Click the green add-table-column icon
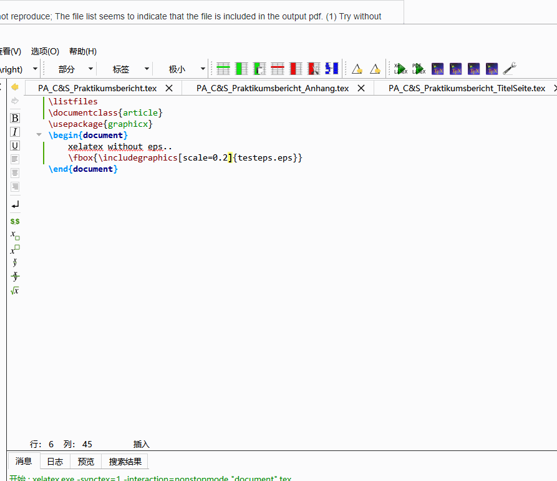Screen dimensions: 557x481 241,69
